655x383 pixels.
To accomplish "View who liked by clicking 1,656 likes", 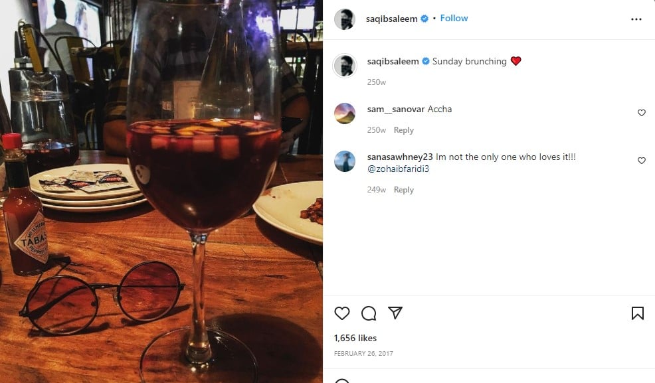I will 353,338.
